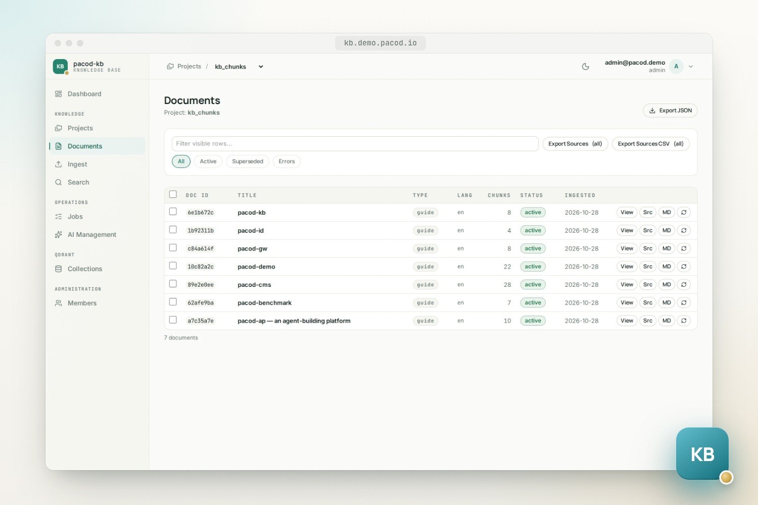
Task: Tick the pacod-id row checkbox
Action: (173, 230)
